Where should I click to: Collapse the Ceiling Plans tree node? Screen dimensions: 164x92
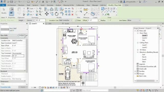coord(138,43)
